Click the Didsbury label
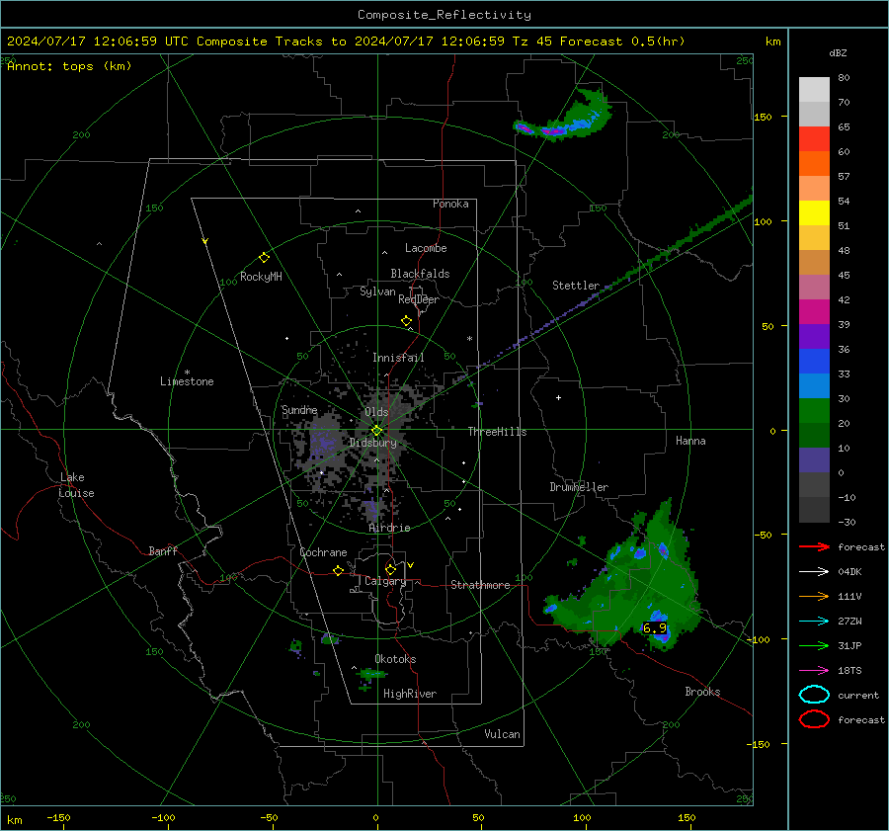This screenshot has width=889, height=831. [x=372, y=443]
